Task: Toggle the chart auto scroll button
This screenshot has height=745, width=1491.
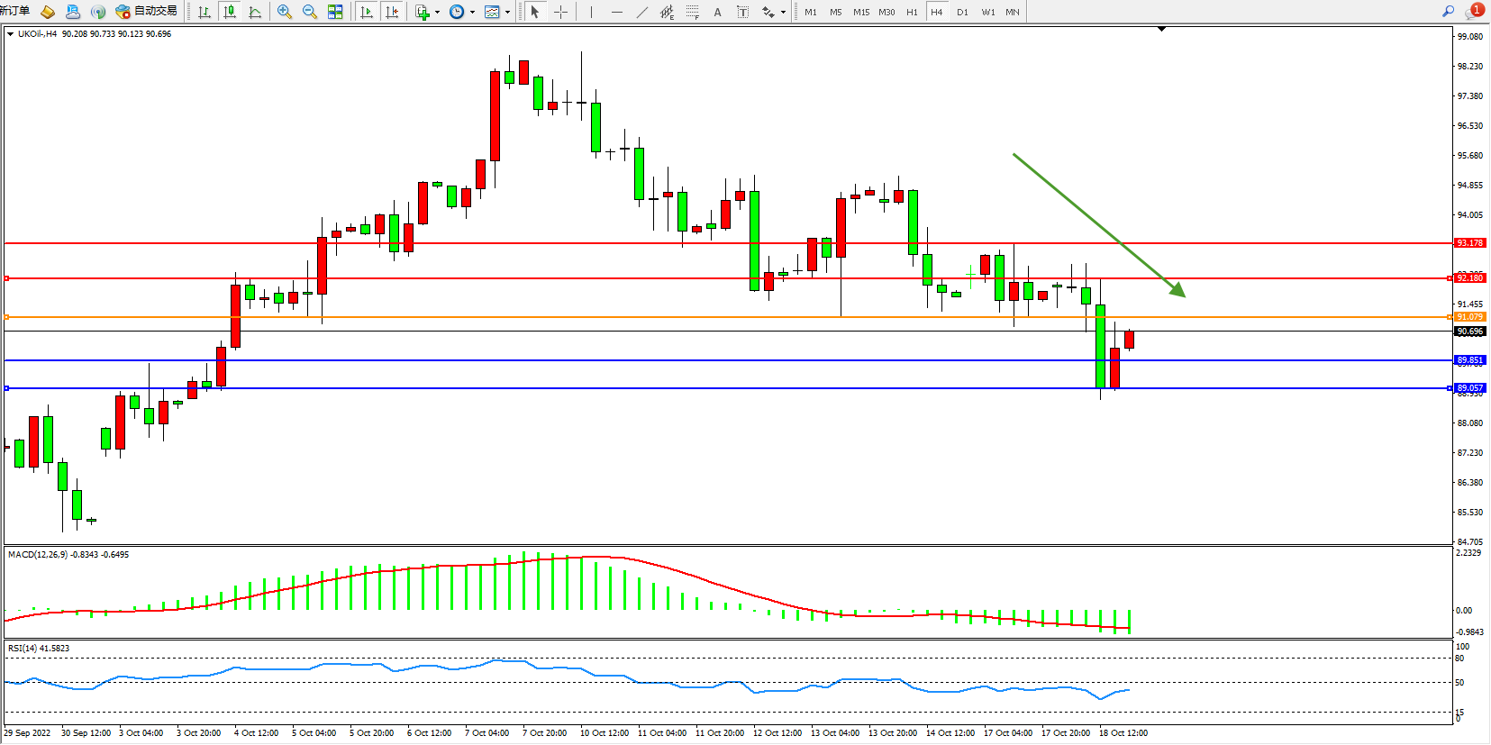Action: [367, 12]
